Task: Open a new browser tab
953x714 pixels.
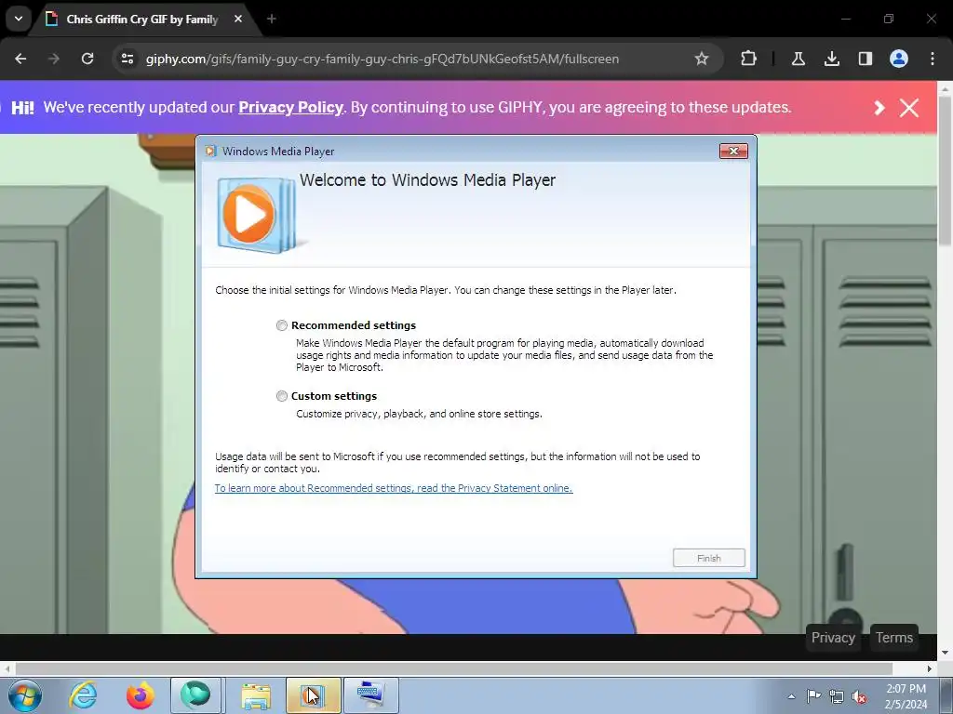Action: 272,19
